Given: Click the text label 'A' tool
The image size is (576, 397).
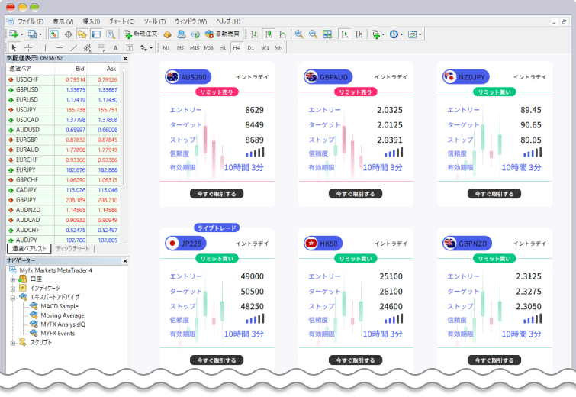Looking at the screenshot, I should pyautogui.click(x=114, y=47).
